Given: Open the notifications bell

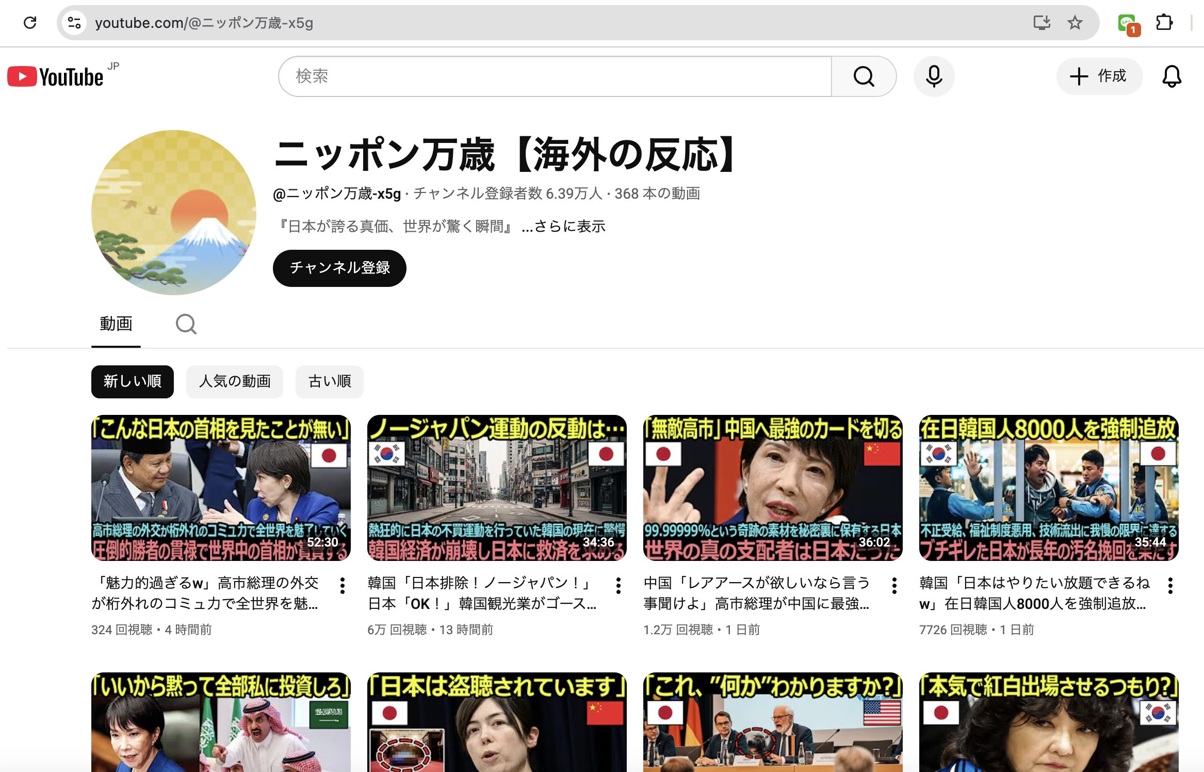Looking at the screenshot, I should pyautogui.click(x=1172, y=77).
